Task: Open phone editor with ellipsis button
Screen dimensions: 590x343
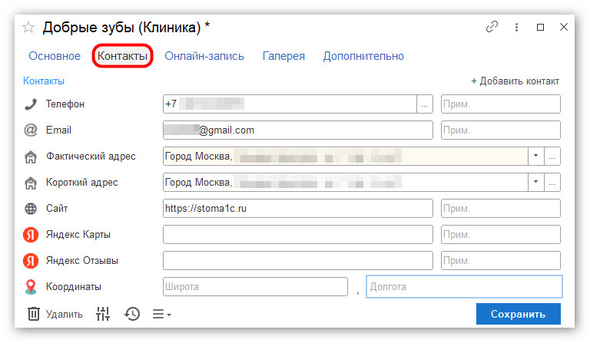Action: tap(424, 104)
